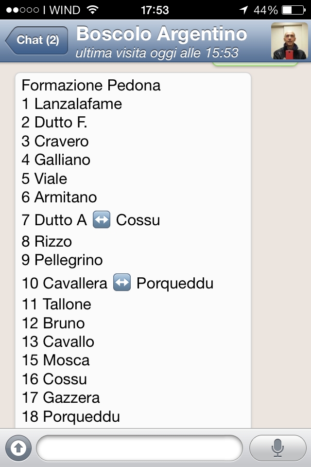Image resolution: width=311 pixels, height=467 pixels.
Task: Tap the Wi-Fi status icon
Action: [x=93, y=10]
